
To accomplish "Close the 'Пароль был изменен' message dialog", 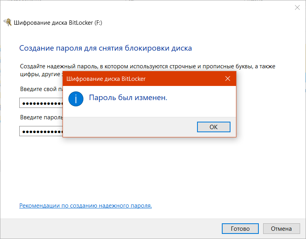I will click(x=227, y=79).
